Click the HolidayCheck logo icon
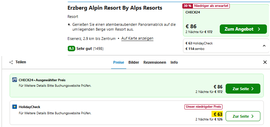 click(15, 107)
